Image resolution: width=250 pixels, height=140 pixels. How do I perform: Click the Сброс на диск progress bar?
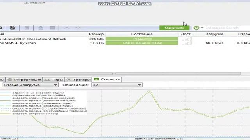click(x=142, y=43)
